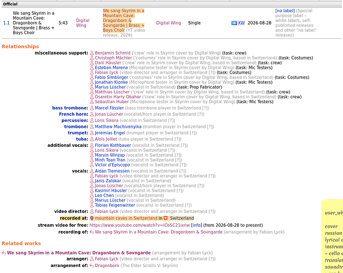343x273 pixels.
Task: Open the YouTube video URL
Action: pos(139,225)
